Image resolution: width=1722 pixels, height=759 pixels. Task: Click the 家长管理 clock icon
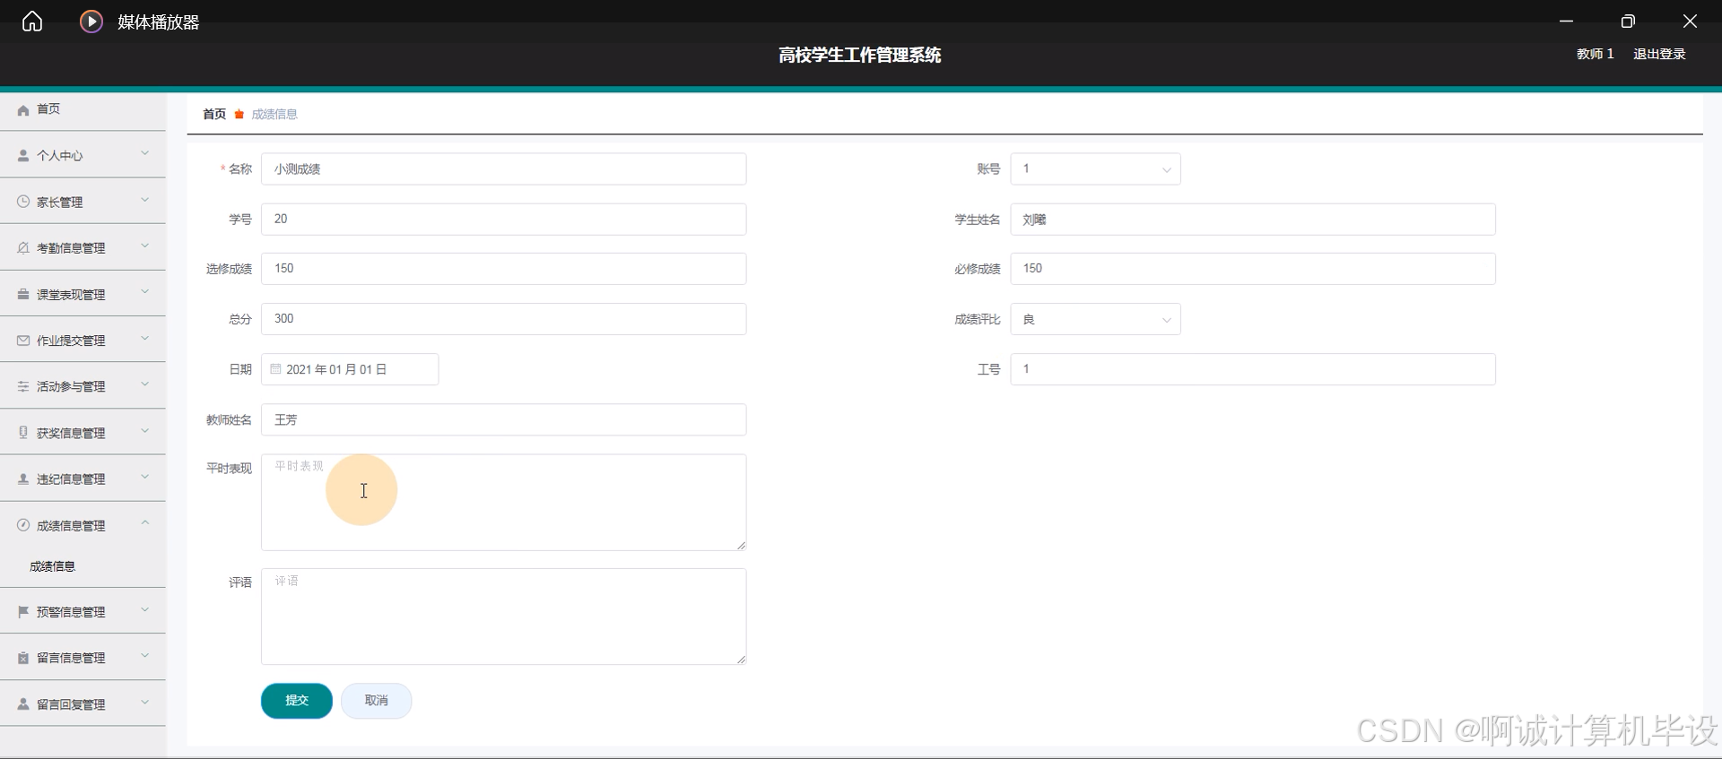pyautogui.click(x=23, y=202)
